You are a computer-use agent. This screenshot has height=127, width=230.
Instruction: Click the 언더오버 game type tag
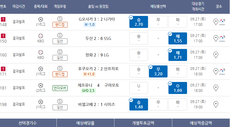(x=60, y=88)
